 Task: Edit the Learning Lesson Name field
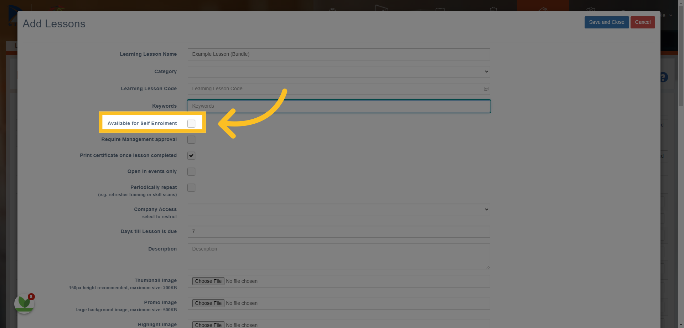(x=339, y=54)
